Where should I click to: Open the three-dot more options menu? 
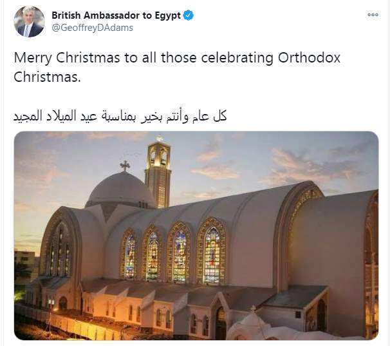[x=373, y=15]
